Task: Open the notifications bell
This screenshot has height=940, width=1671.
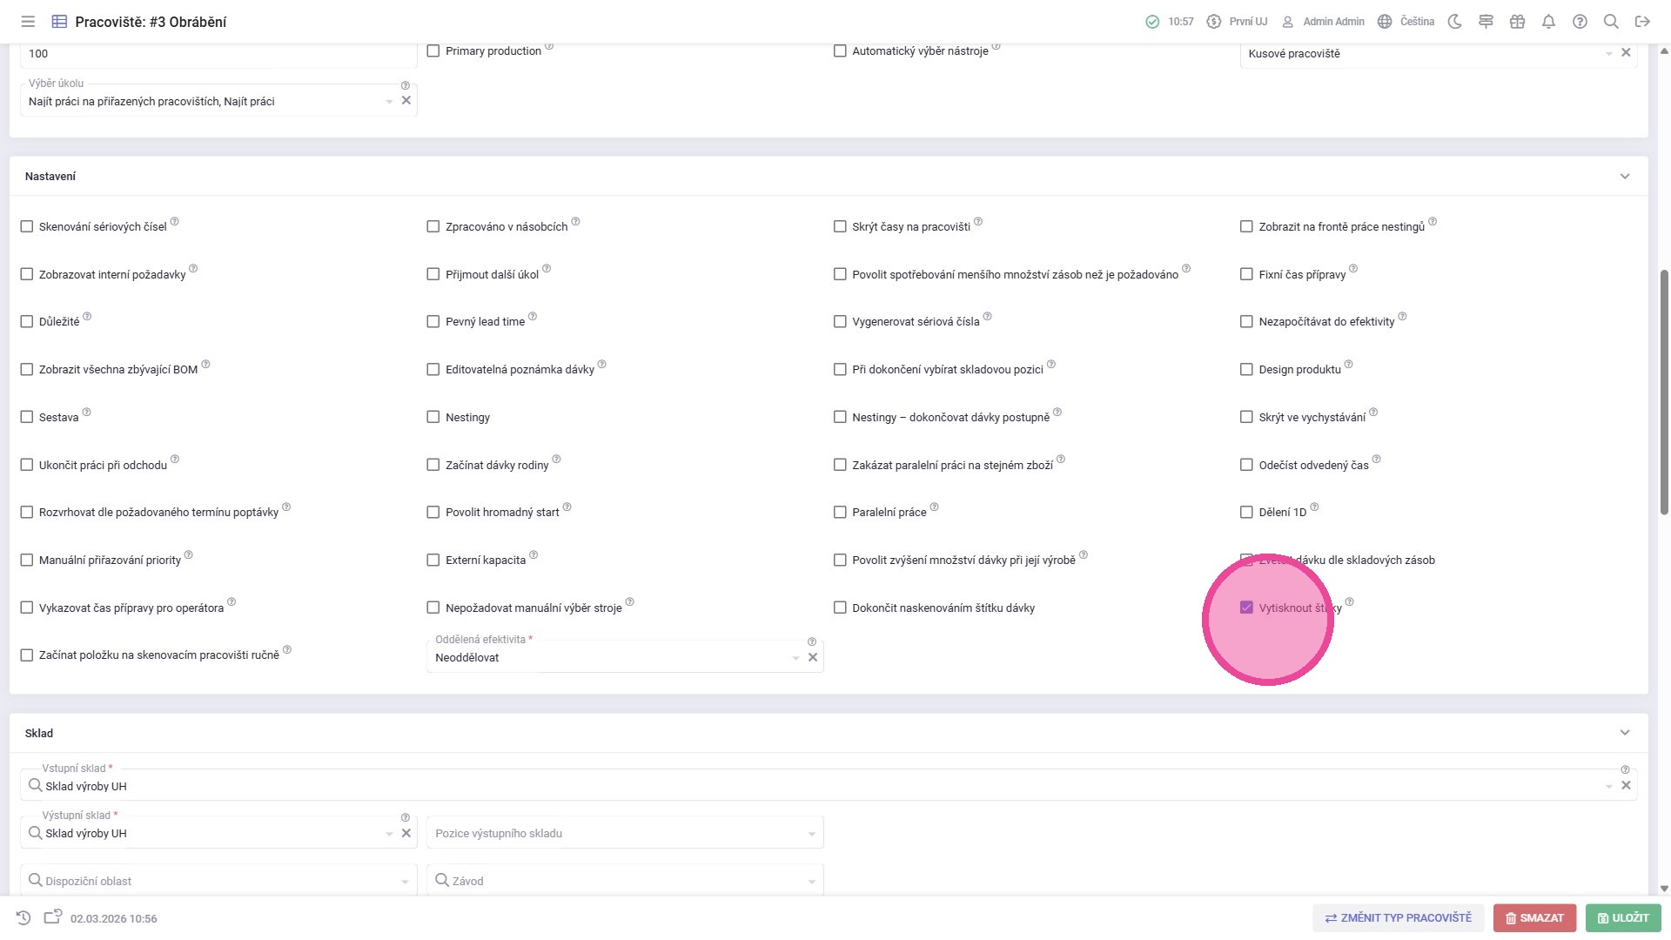Action: [x=1548, y=22]
